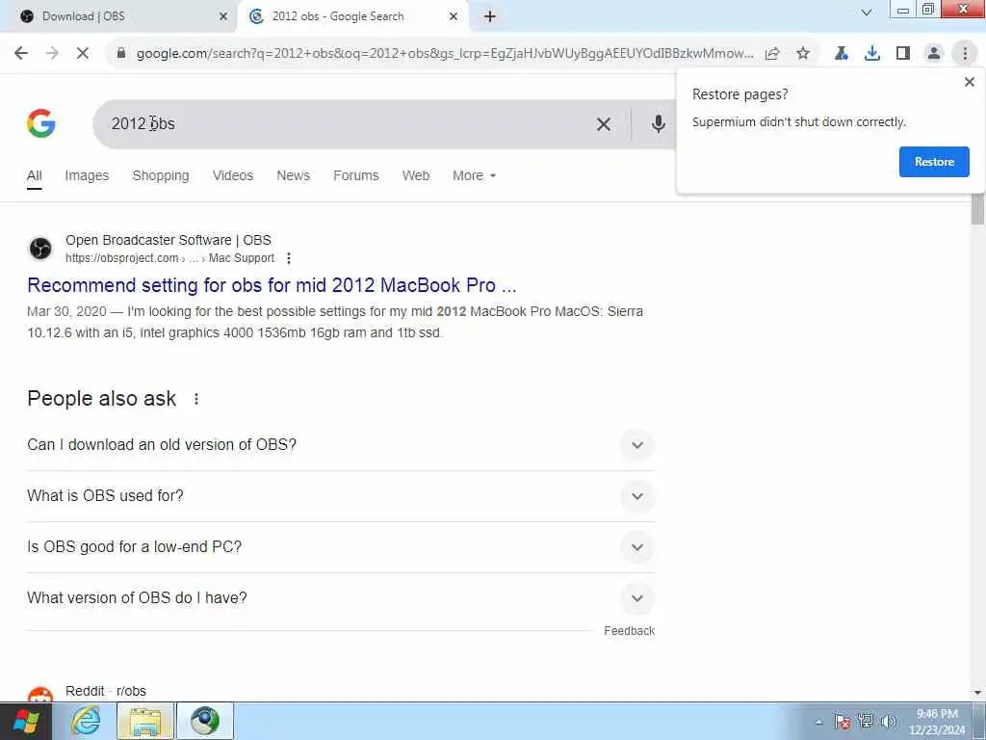This screenshot has height=740, width=986.
Task: Search by voice with microphone icon
Action: [x=659, y=124]
